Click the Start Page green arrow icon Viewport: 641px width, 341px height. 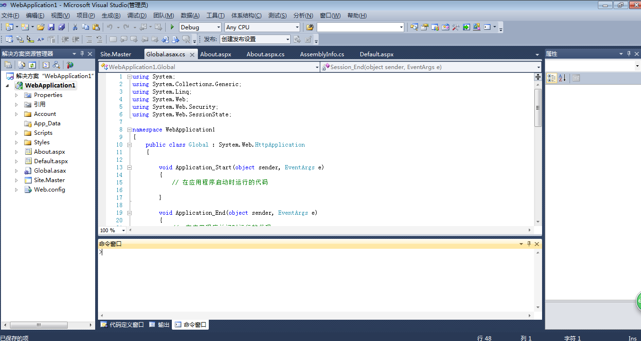click(x=466, y=27)
